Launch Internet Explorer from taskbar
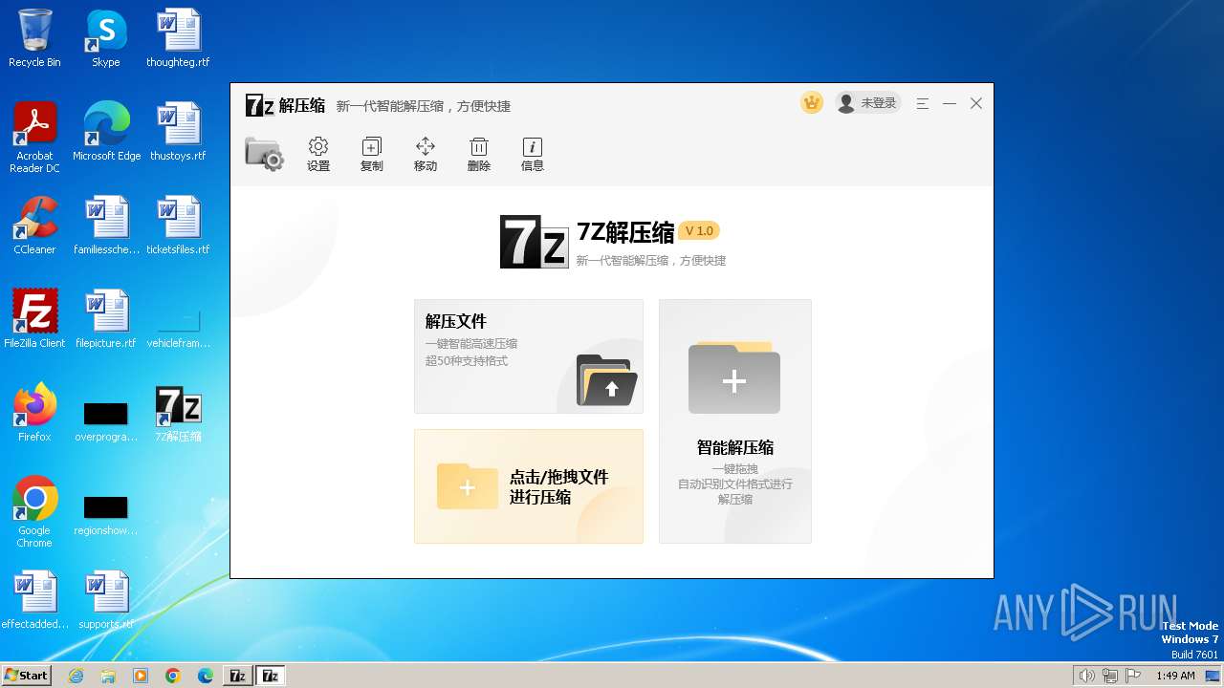 76,676
